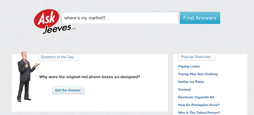Open the Electronic Cigarette Kit link
254x115 pixels.
196,97
